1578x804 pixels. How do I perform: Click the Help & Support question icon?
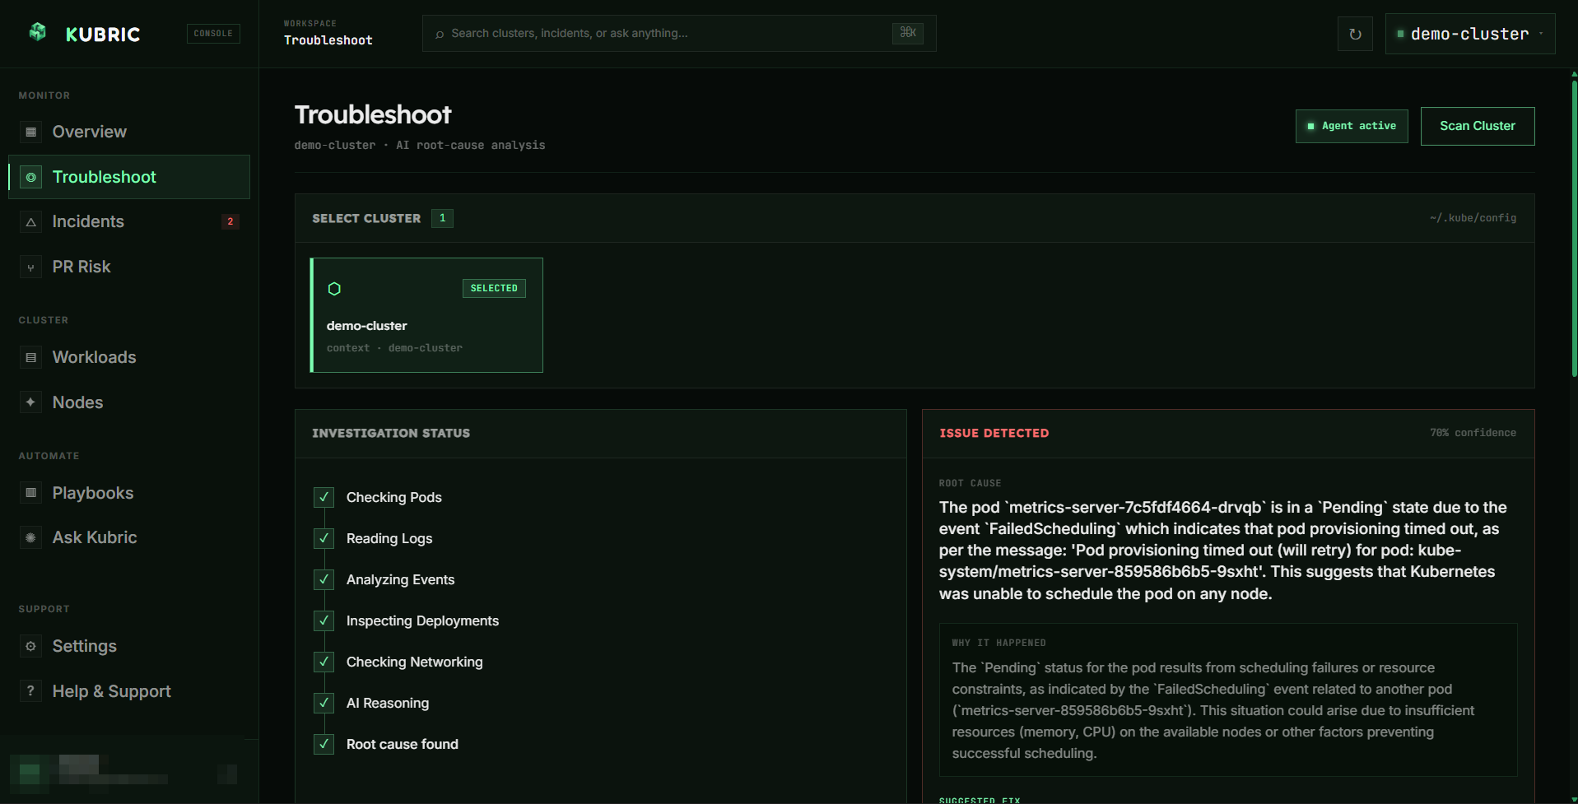pos(30,691)
